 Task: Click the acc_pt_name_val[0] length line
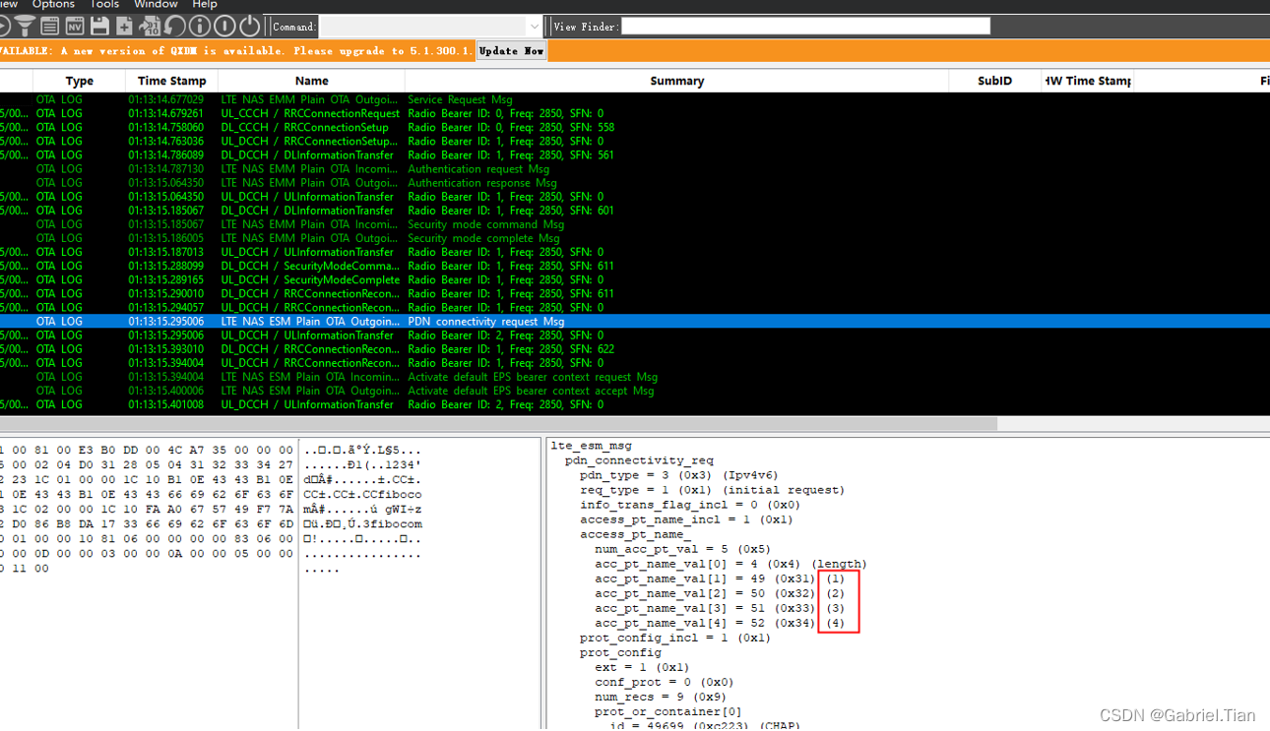[x=730, y=564]
